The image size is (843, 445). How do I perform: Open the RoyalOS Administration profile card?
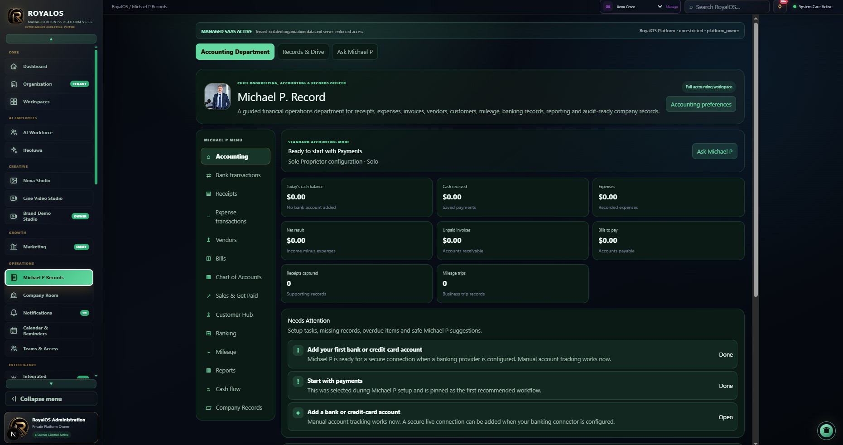click(x=51, y=427)
